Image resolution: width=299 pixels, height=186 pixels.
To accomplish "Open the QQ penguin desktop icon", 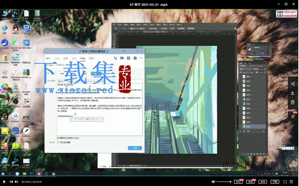I will pos(15,29).
